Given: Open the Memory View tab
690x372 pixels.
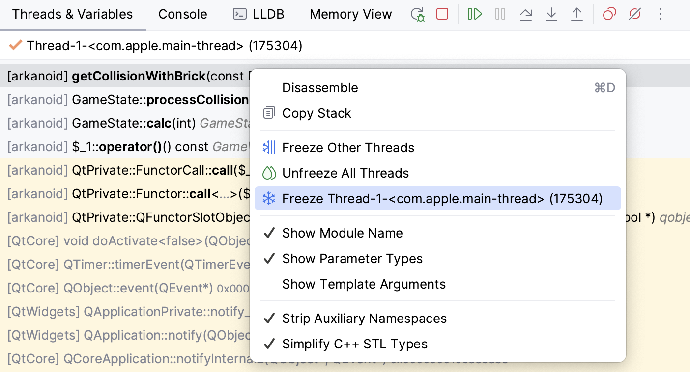Looking at the screenshot, I should point(350,14).
